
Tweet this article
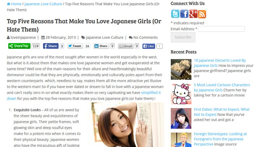75,46
